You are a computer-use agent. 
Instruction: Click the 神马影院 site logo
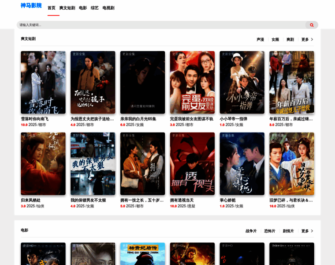31,6
